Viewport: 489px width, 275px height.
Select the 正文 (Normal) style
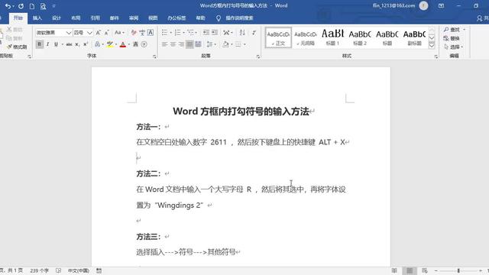(x=278, y=37)
